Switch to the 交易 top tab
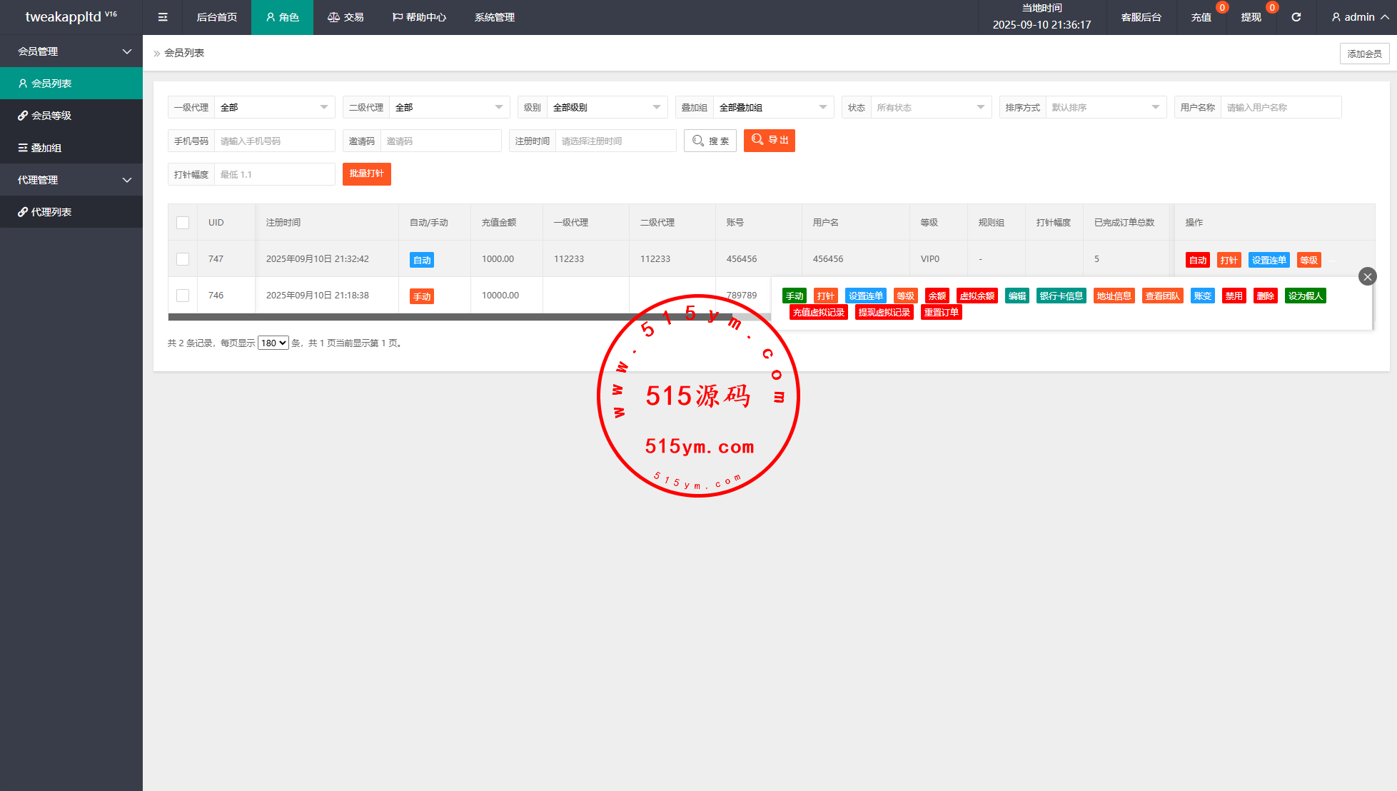Screen dimensions: 1397x791 pos(346,17)
